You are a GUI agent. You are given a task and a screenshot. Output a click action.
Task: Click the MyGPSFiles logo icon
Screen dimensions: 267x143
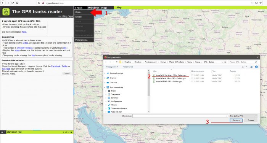point(6,12)
